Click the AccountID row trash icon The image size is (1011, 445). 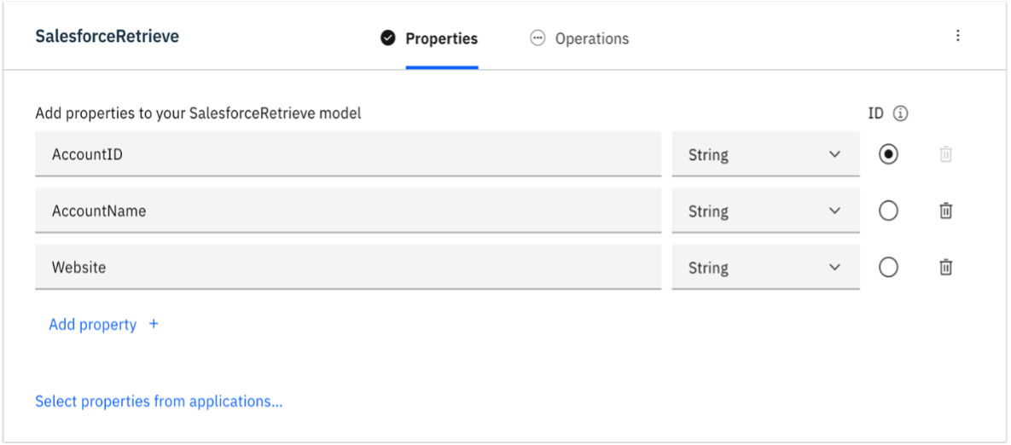(x=945, y=154)
